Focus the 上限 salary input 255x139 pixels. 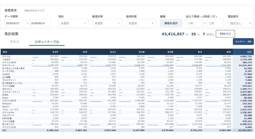click(x=215, y=23)
